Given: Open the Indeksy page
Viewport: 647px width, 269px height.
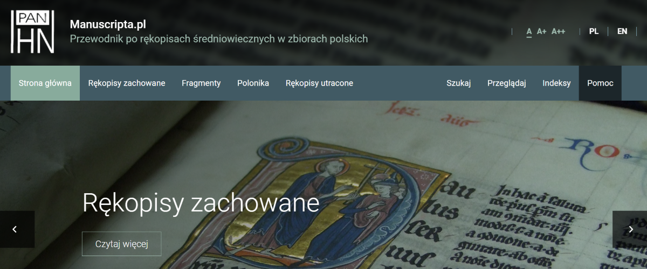Looking at the screenshot, I should [556, 83].
